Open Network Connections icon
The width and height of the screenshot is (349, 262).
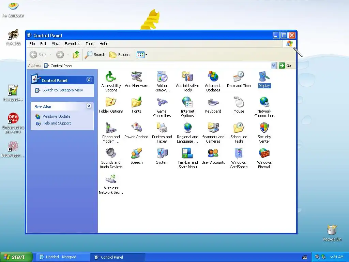pyautogui.click(x=264, y=102)
